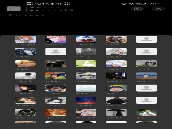
Task: Tap the black umbrella avatar
Action: point(116,112)
